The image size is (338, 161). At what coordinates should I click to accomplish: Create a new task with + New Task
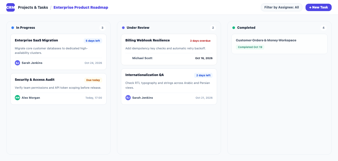click(x=318, y=7)
